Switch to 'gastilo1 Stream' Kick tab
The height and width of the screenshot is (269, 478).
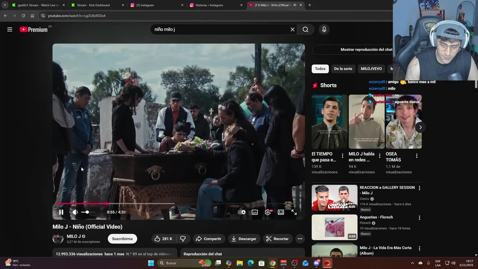pyautogui.click(x=38, y=5)
